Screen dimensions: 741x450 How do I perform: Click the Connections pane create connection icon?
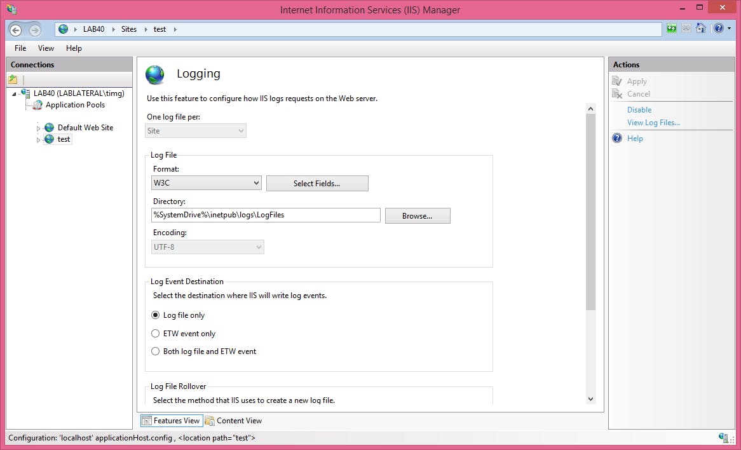click(x=13, y=79)
